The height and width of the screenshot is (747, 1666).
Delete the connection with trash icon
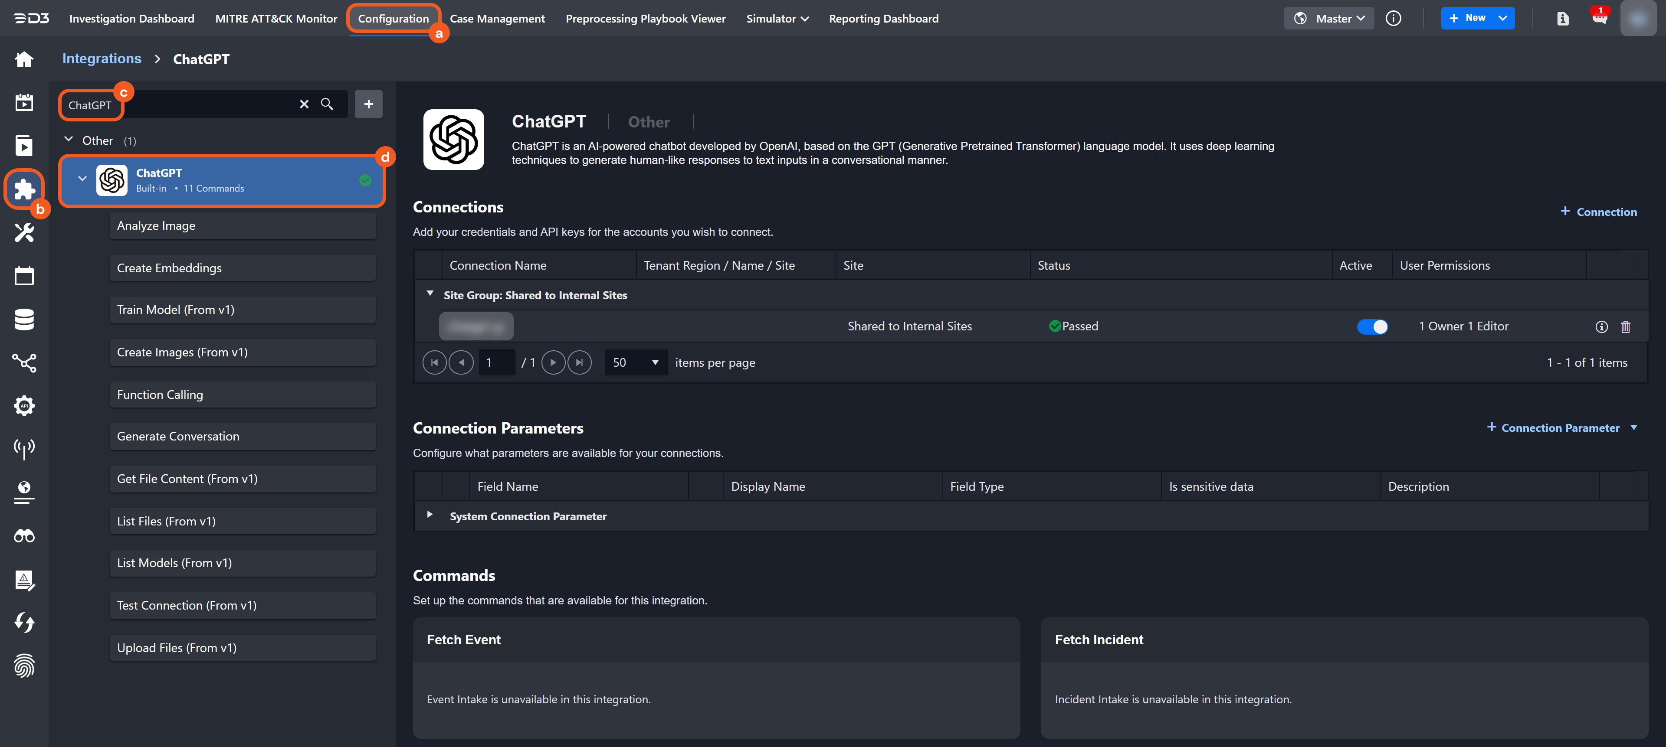pyautogui.click(x=1625, y=327)
